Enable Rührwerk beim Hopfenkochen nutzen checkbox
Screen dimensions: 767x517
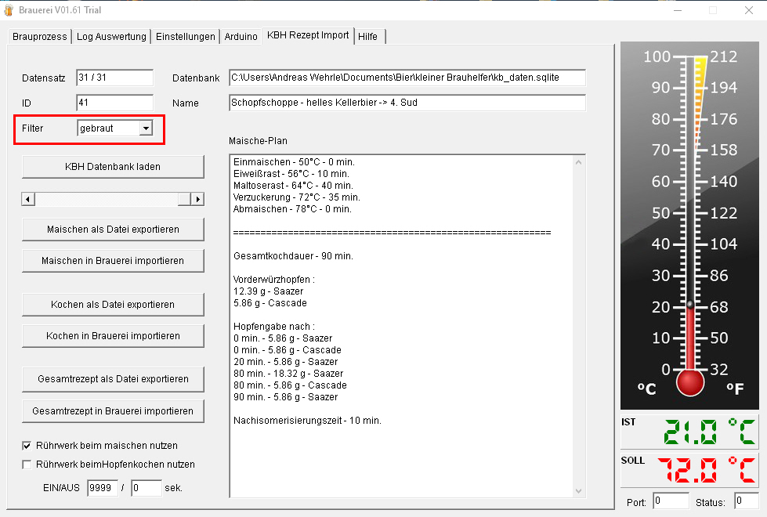pos(27,465)
